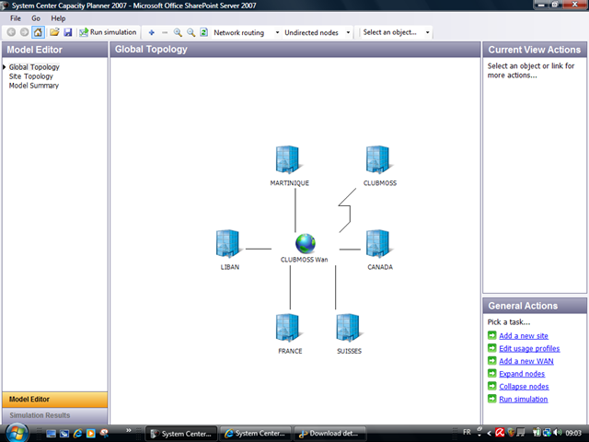Switch to the Model Editor pane button

point(55,400)
